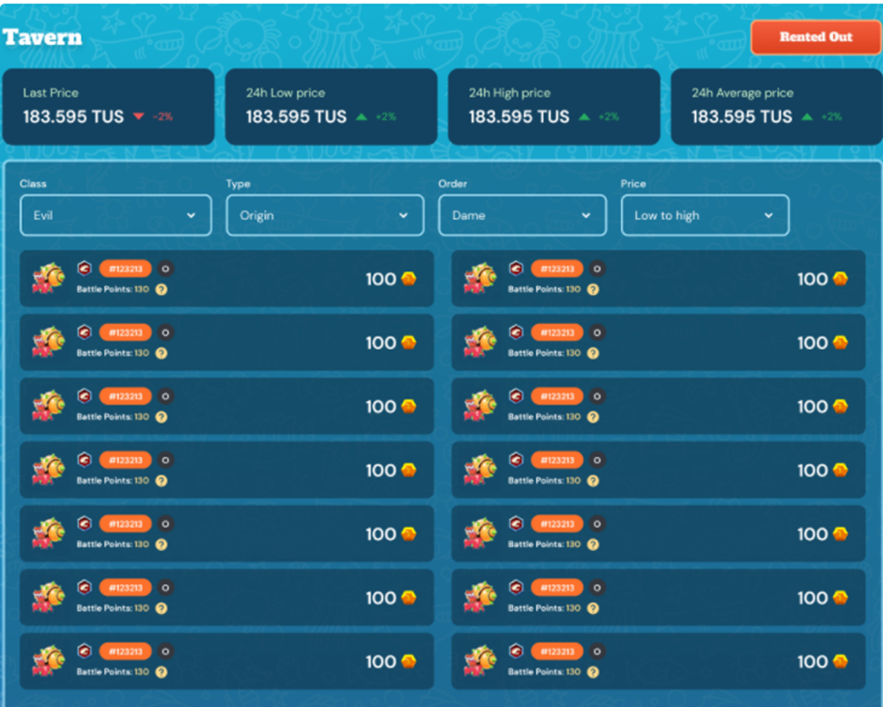
Task: Select the 24h Average price stat card
Action: pyautogui.click(x=777, y=107)
